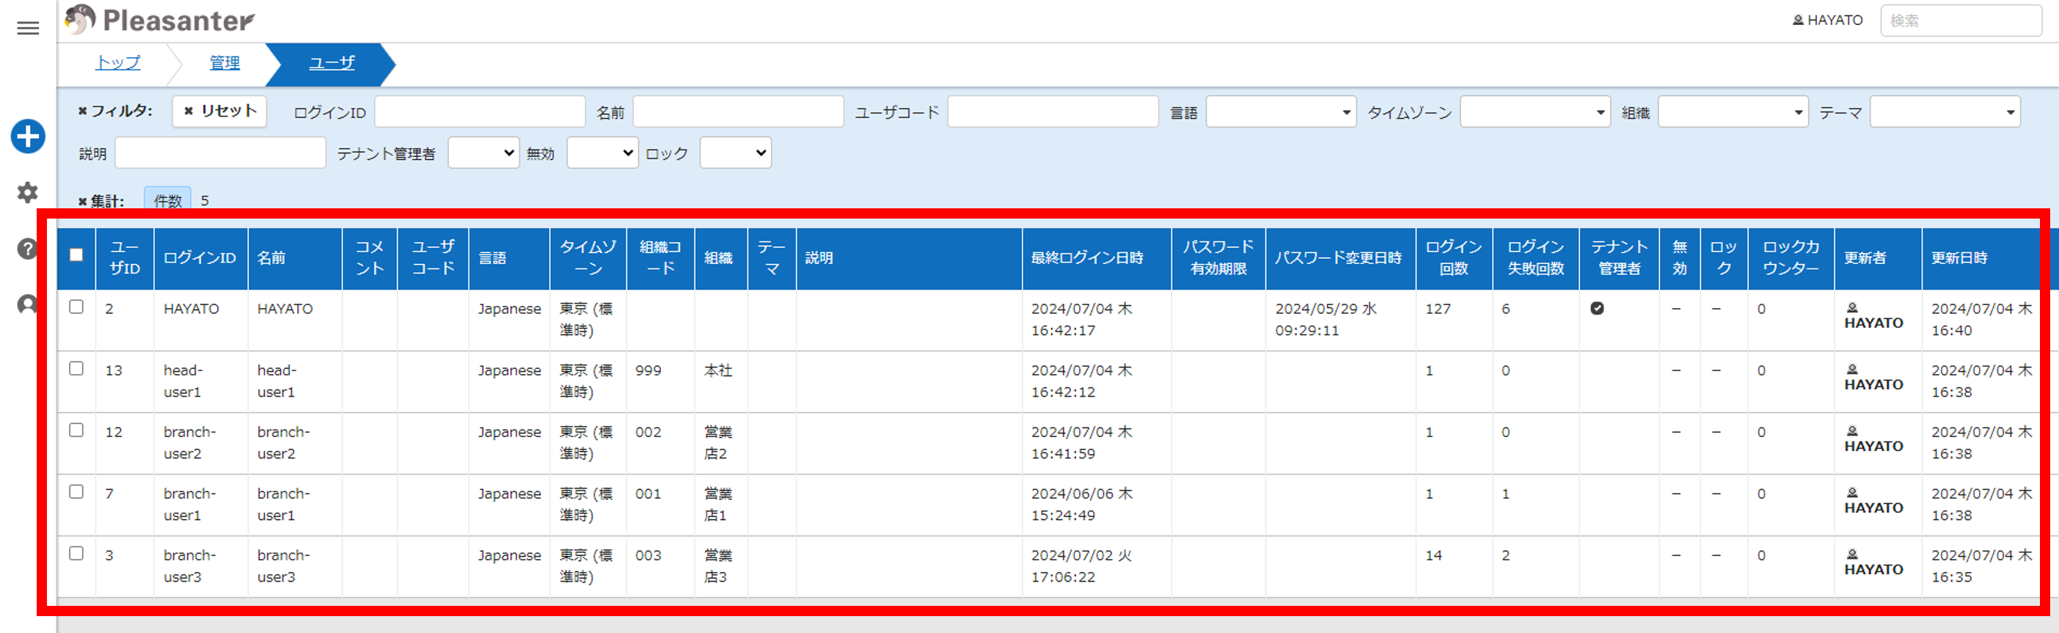Select the 件数 aggregation button

168,200
